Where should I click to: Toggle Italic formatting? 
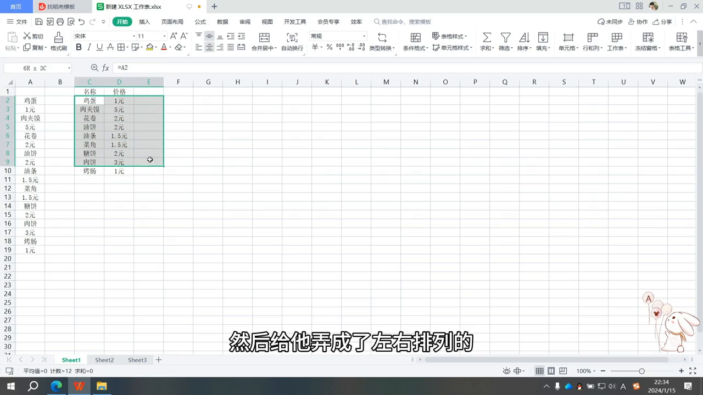click(89, 48)
